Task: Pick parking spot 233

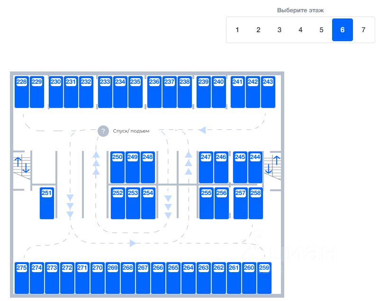Action: click(105, 92)
